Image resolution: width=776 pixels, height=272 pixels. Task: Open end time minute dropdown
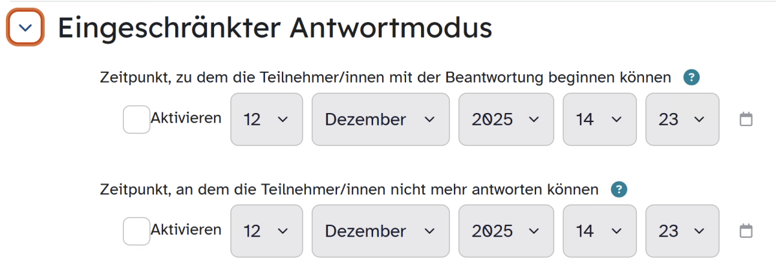tap(682, 231)
